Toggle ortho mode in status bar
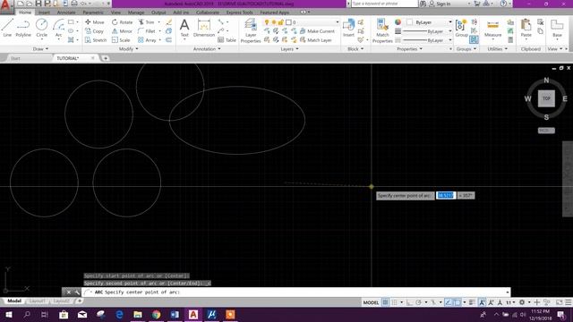 [x=409, y=302]
